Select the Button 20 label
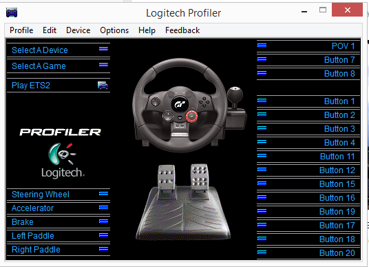 (x=337, y=253)
